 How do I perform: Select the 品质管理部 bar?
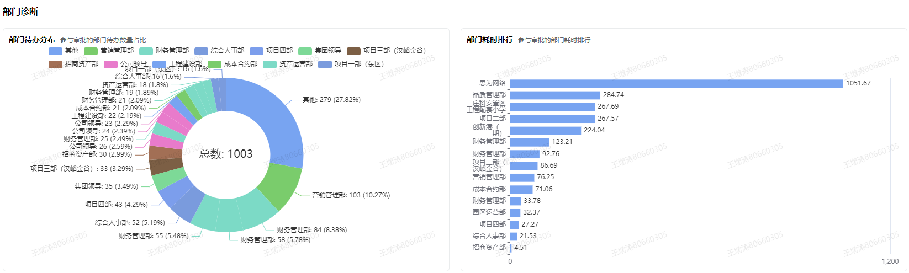tap(554, 95)
